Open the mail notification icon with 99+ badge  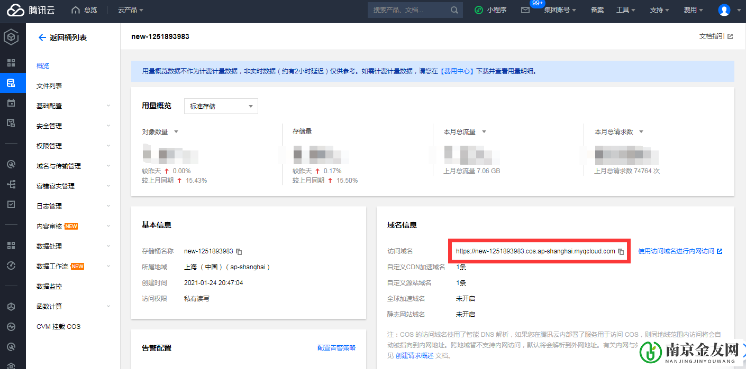pos(525,10)
